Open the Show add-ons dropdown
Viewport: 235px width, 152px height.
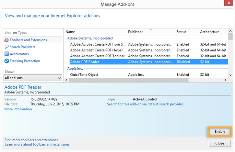pos(33,78)
